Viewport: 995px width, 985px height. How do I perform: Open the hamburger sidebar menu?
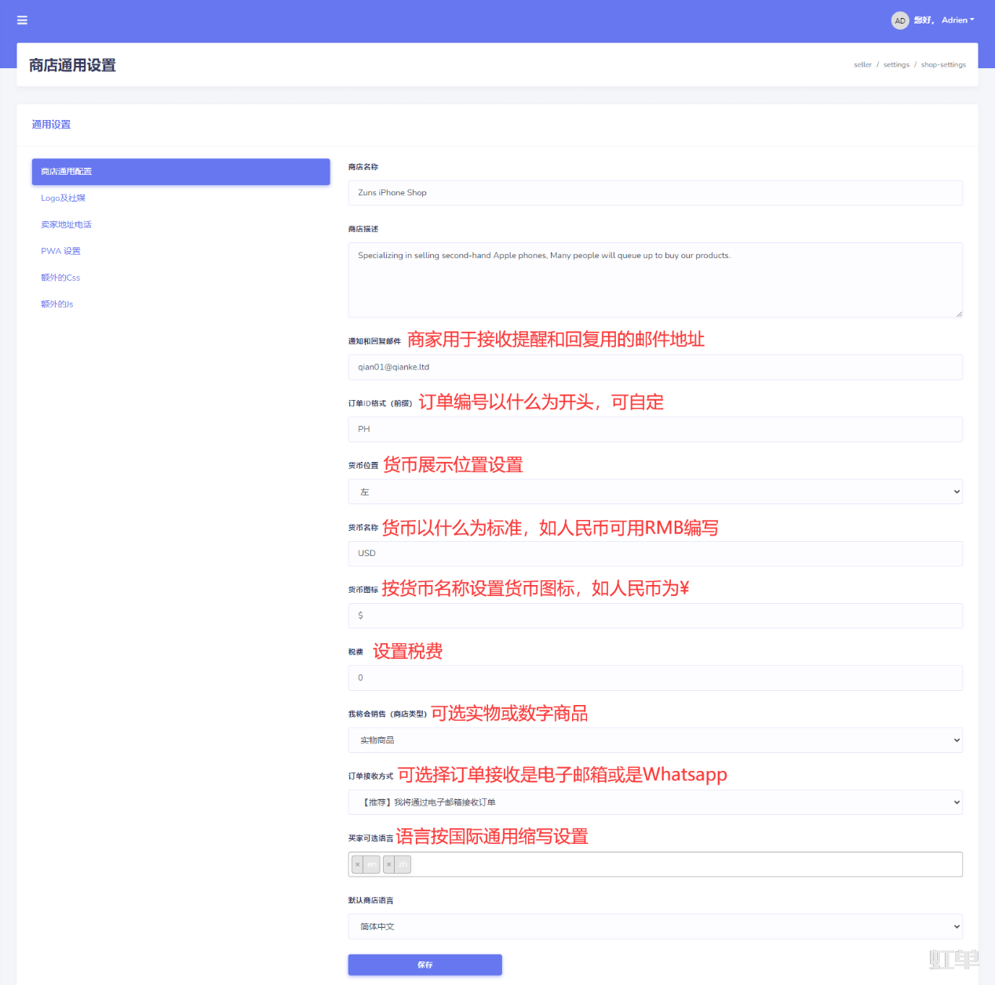pyautogui.click(x=22, y=20)
